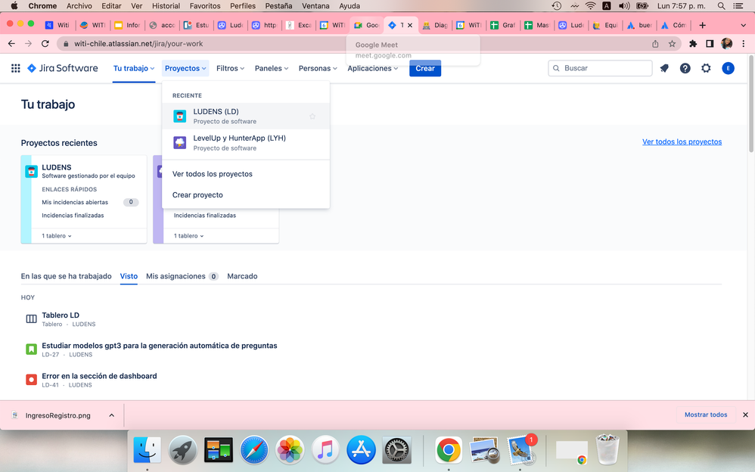Close the current Jira tab

(x=410, y=25)
